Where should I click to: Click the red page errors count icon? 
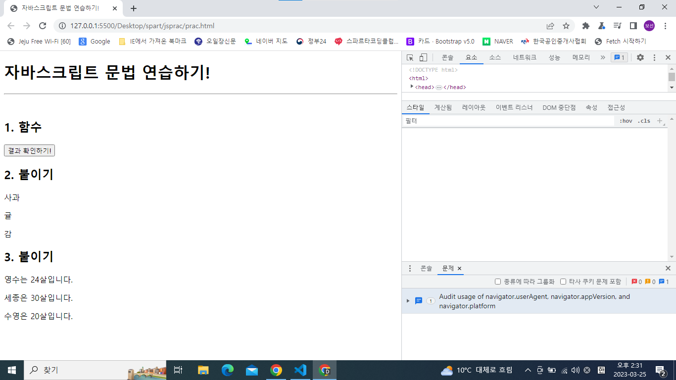(x=635, y=282)
